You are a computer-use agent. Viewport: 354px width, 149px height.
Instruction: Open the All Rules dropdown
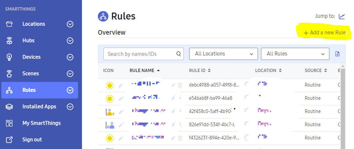click(x=295, y=54)
